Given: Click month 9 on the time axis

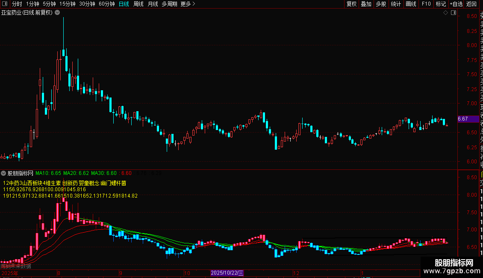Looking at the screenshot, I should click(121, 273).
